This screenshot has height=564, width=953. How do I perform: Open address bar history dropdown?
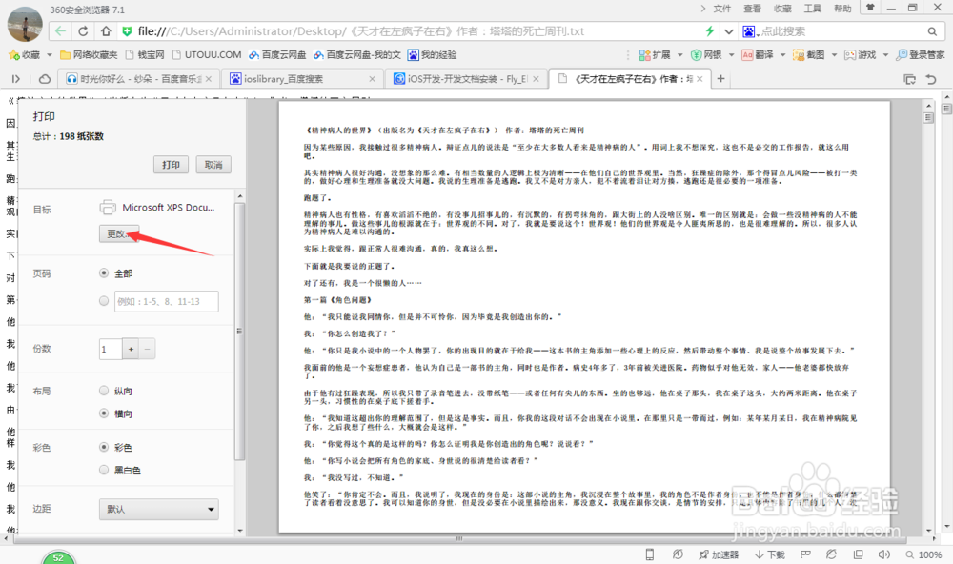tap(729, 31)
